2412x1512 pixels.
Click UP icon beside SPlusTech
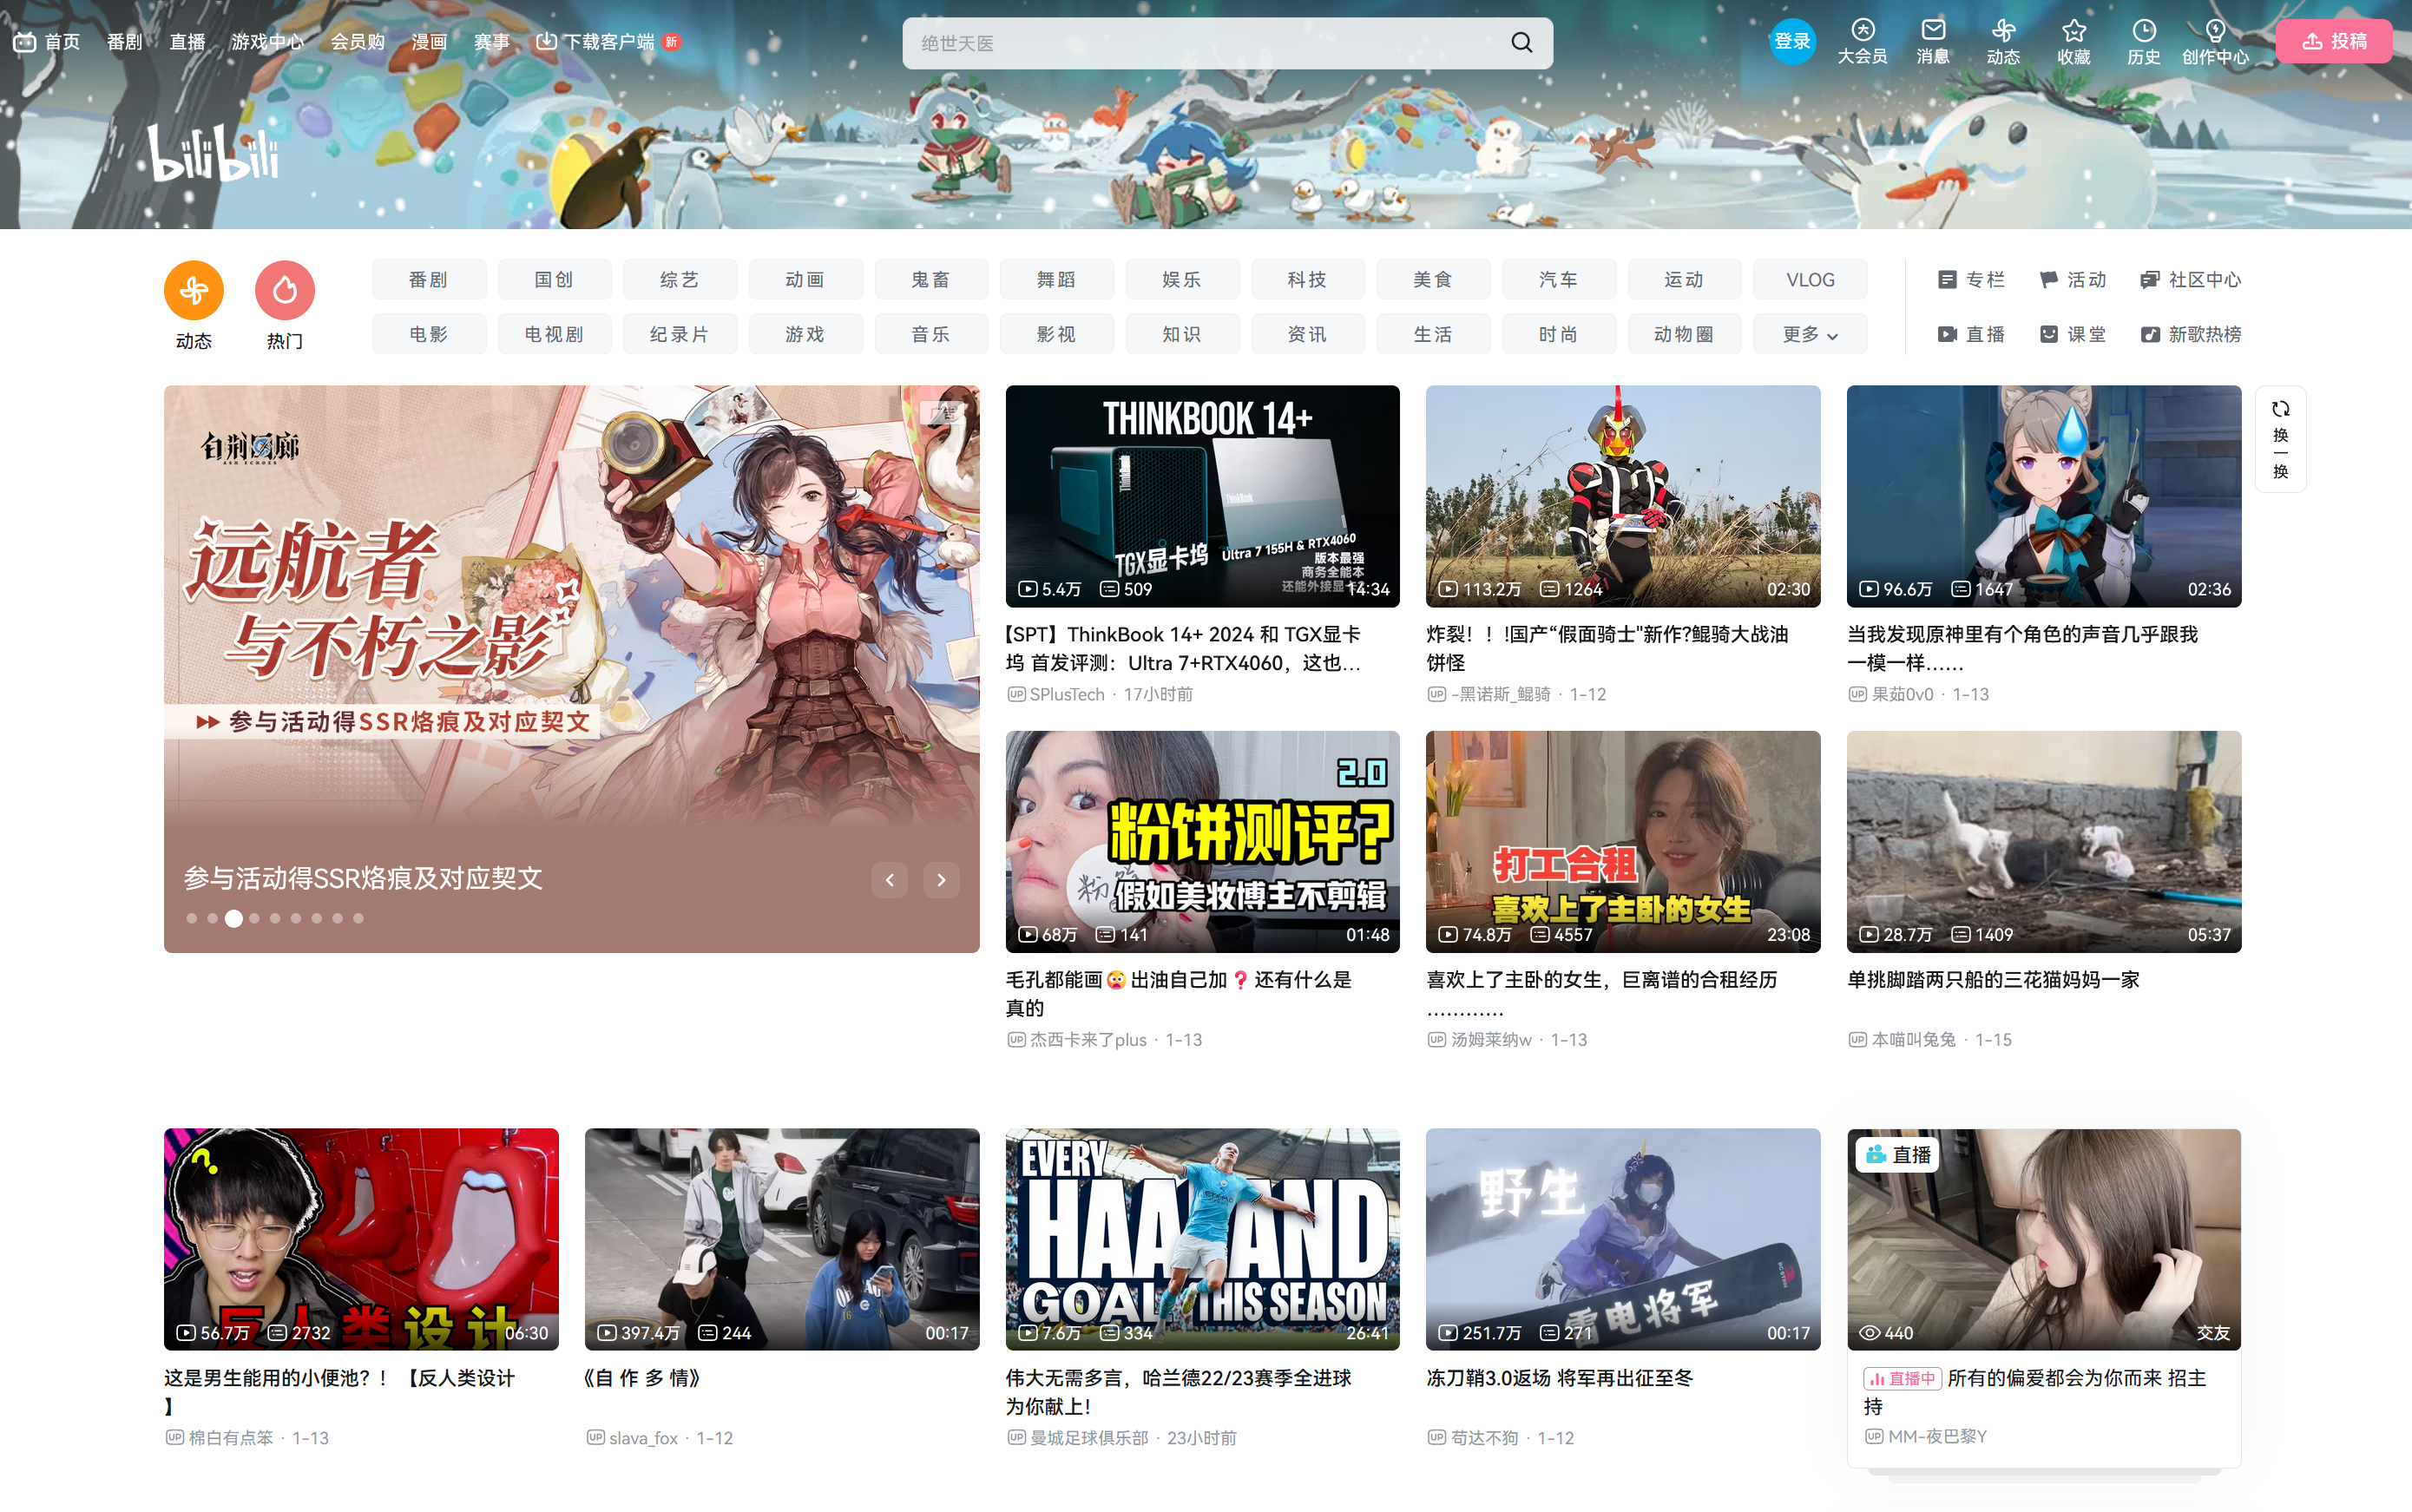(x=1016, y=694)
